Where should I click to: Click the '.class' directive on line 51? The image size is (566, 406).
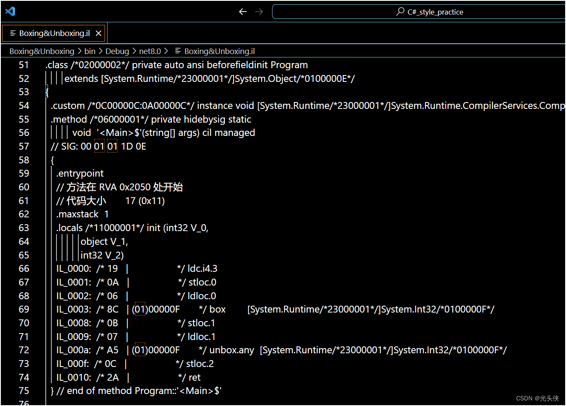(x=57, y=65)
